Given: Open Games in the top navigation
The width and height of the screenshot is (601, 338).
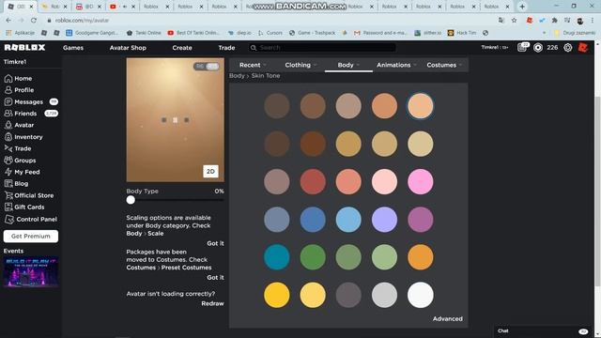Looking at the screenshot, I should (x=73, y=48).
